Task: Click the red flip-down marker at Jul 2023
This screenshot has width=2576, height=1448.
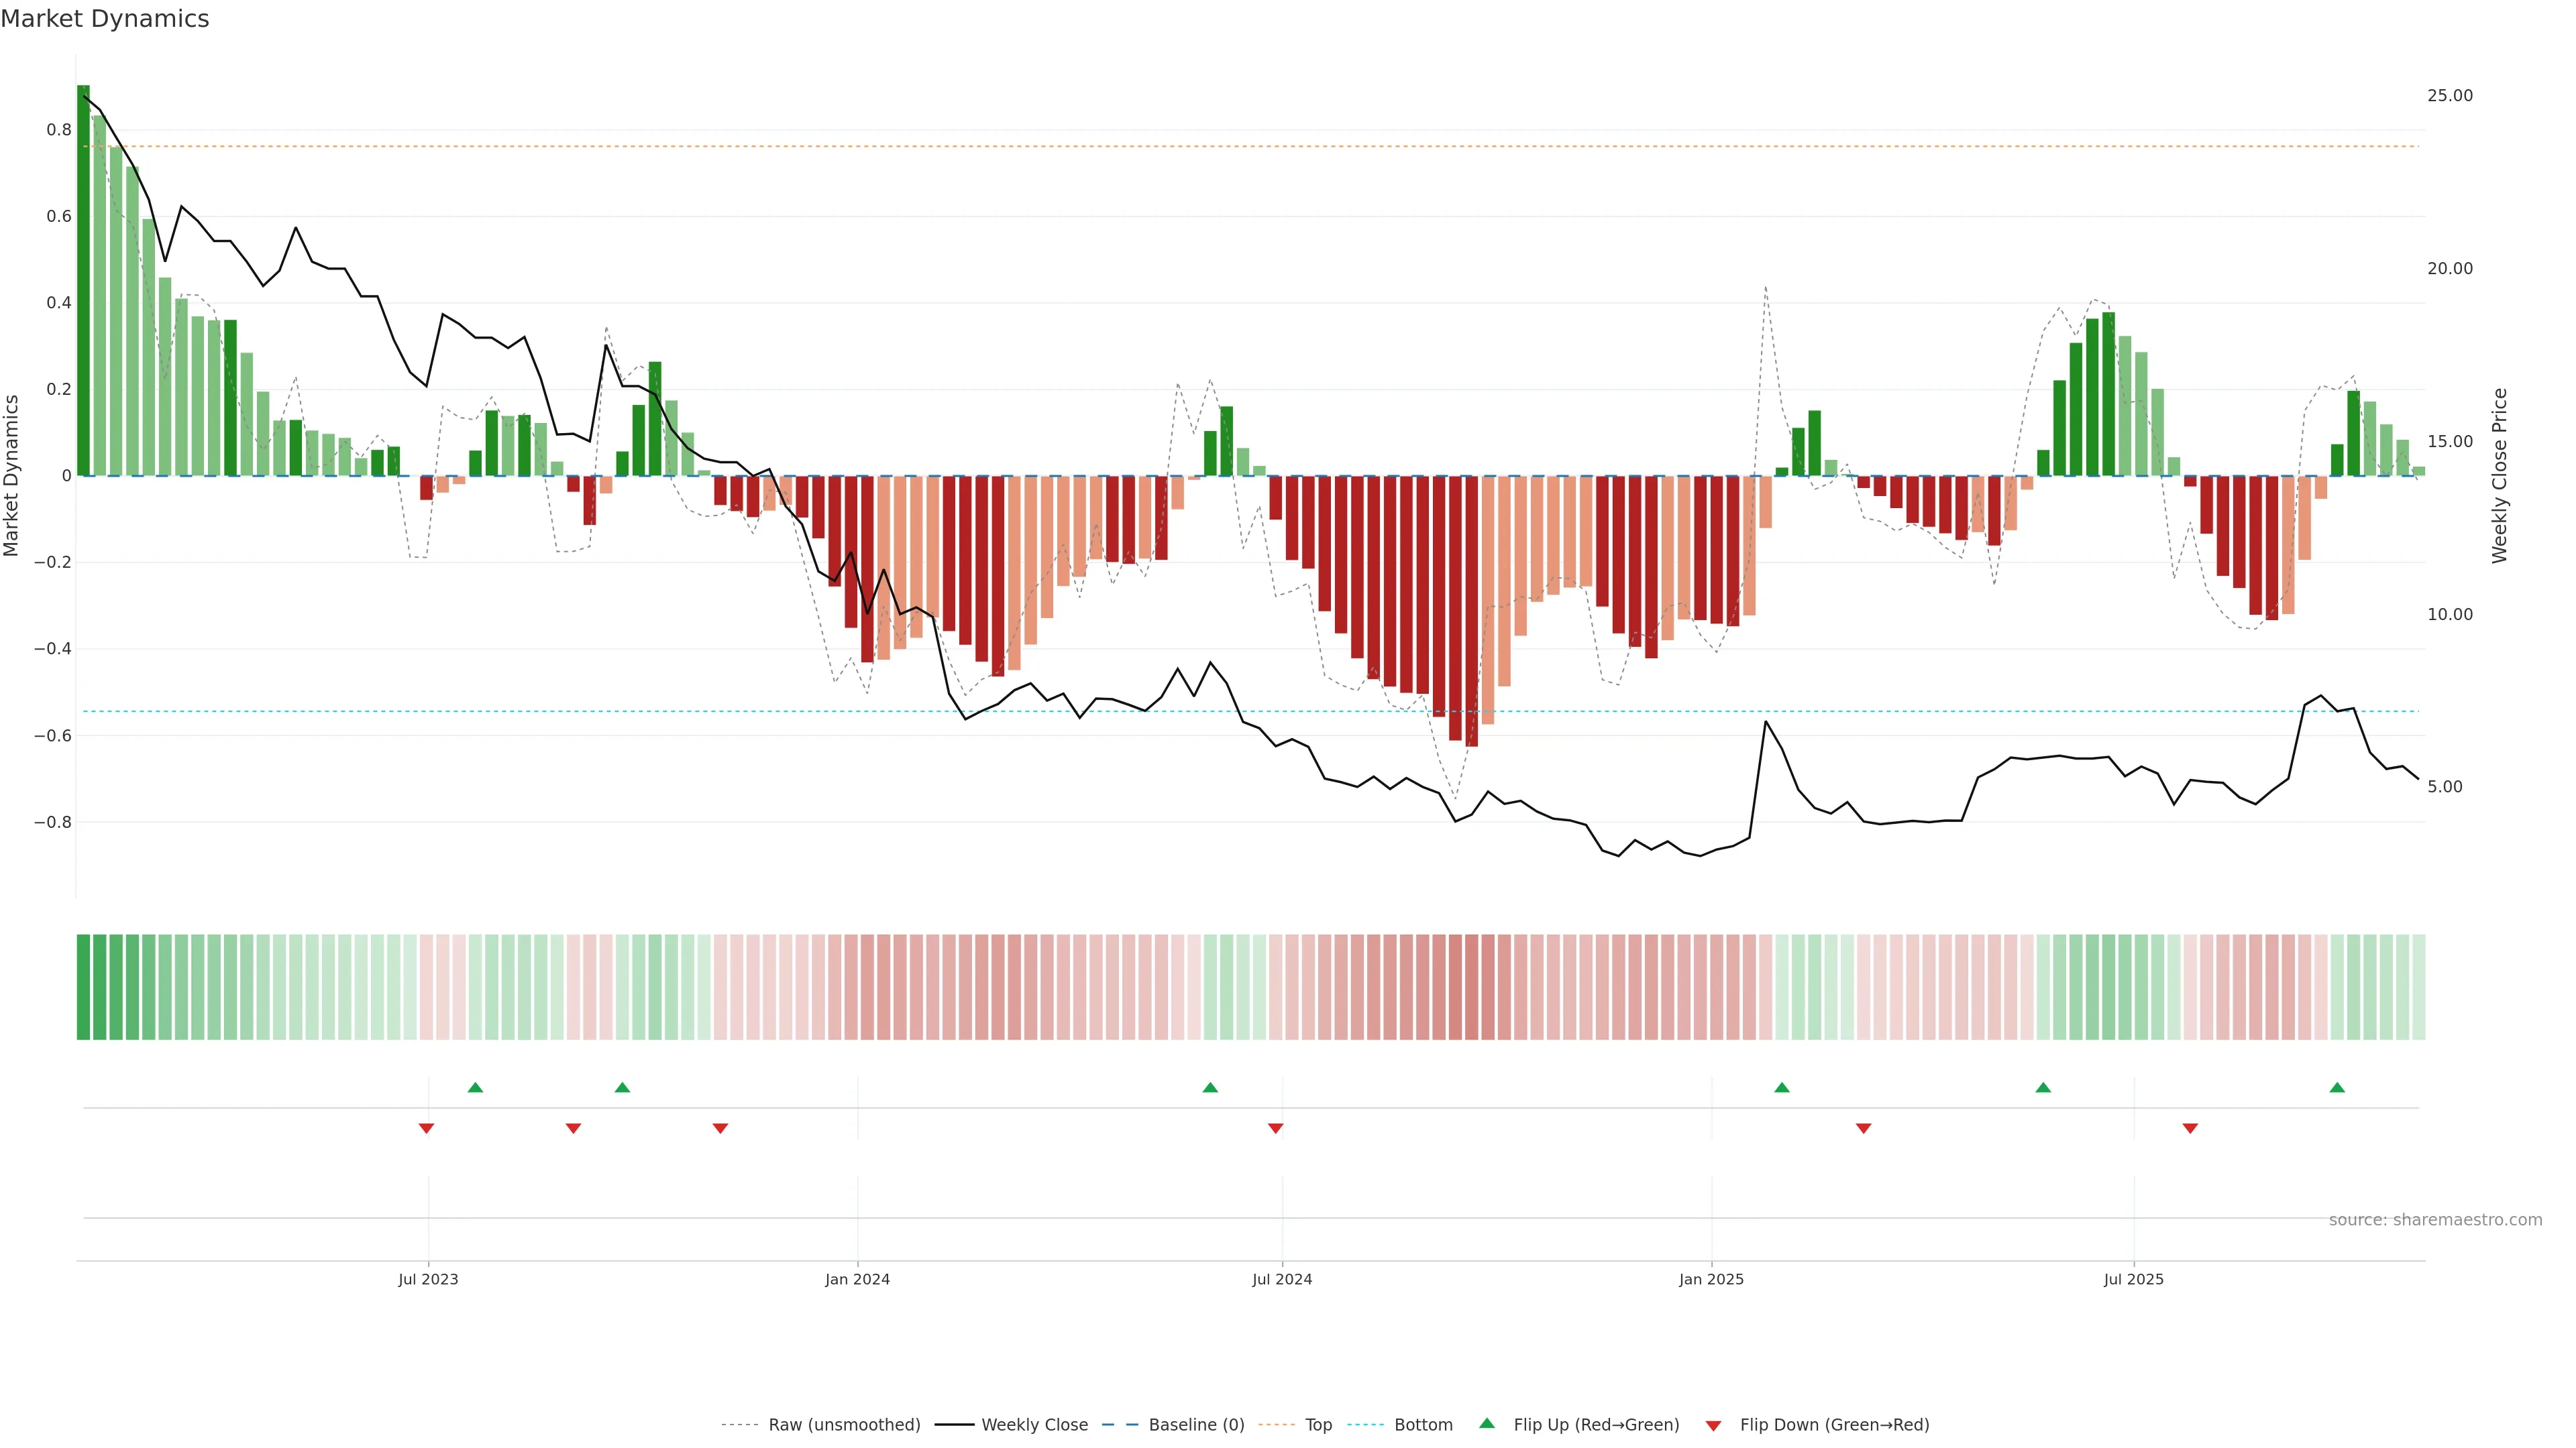Action: [x=426, y=1128]
